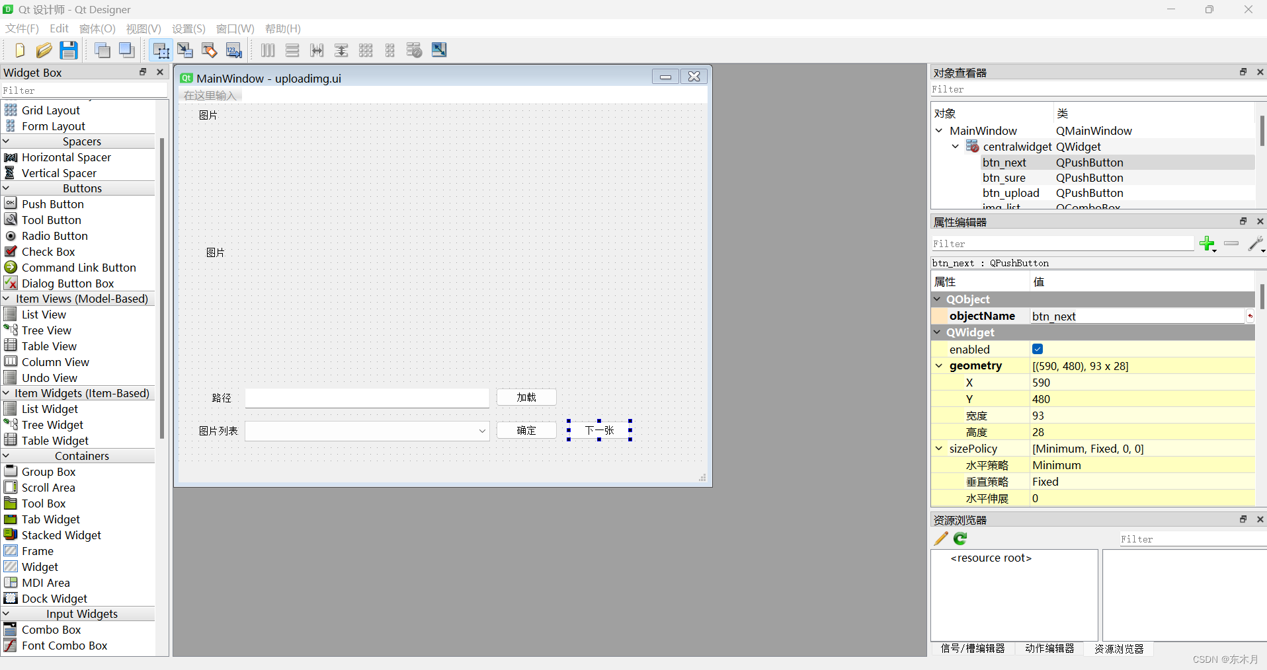The image size is (1267, 670).
Task: Float the Widget Box panel
Action: [x=143, y=72]
